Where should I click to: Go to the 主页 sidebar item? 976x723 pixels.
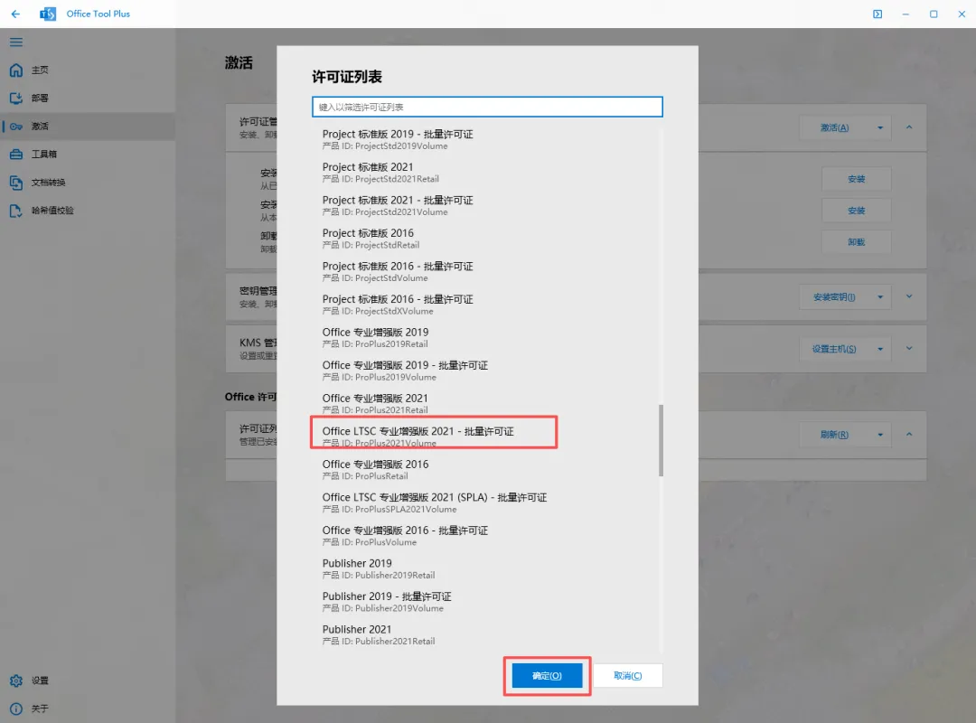[x=87, y=70]
